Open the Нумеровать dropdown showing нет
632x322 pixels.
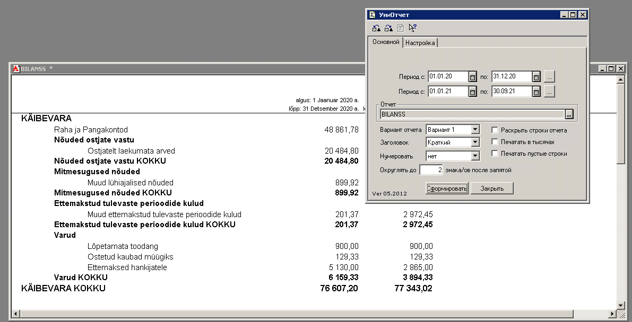tap(475, 156)
